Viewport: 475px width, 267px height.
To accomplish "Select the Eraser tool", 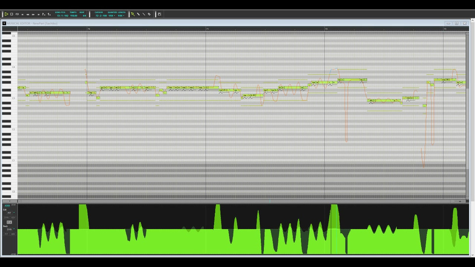I will (x=149, y=14).
